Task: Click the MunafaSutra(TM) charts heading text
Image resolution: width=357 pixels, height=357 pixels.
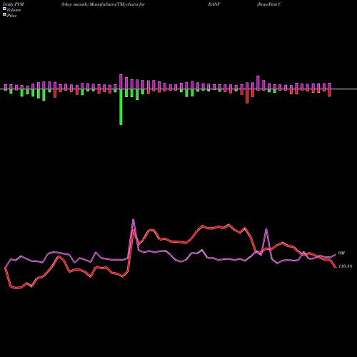Action: coord(103,4)
